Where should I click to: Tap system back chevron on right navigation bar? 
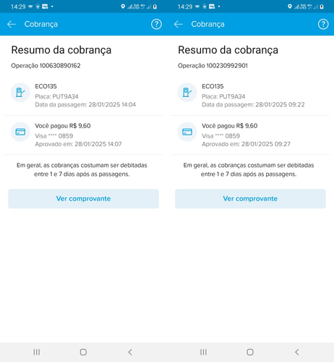pos(297,352)
